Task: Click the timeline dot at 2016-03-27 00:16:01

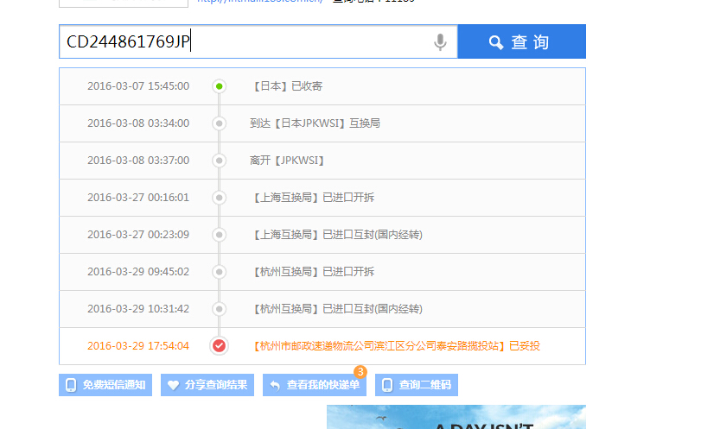Action: [x=219, y=198]
